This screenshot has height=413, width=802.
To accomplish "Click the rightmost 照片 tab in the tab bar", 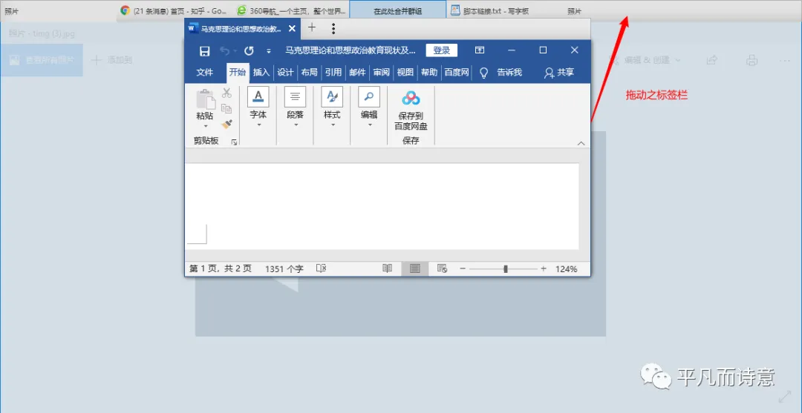I will [x=574, y=10].
